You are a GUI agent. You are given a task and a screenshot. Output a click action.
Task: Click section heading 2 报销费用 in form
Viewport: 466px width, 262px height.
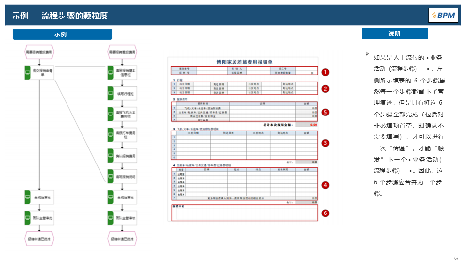point(180,99)
